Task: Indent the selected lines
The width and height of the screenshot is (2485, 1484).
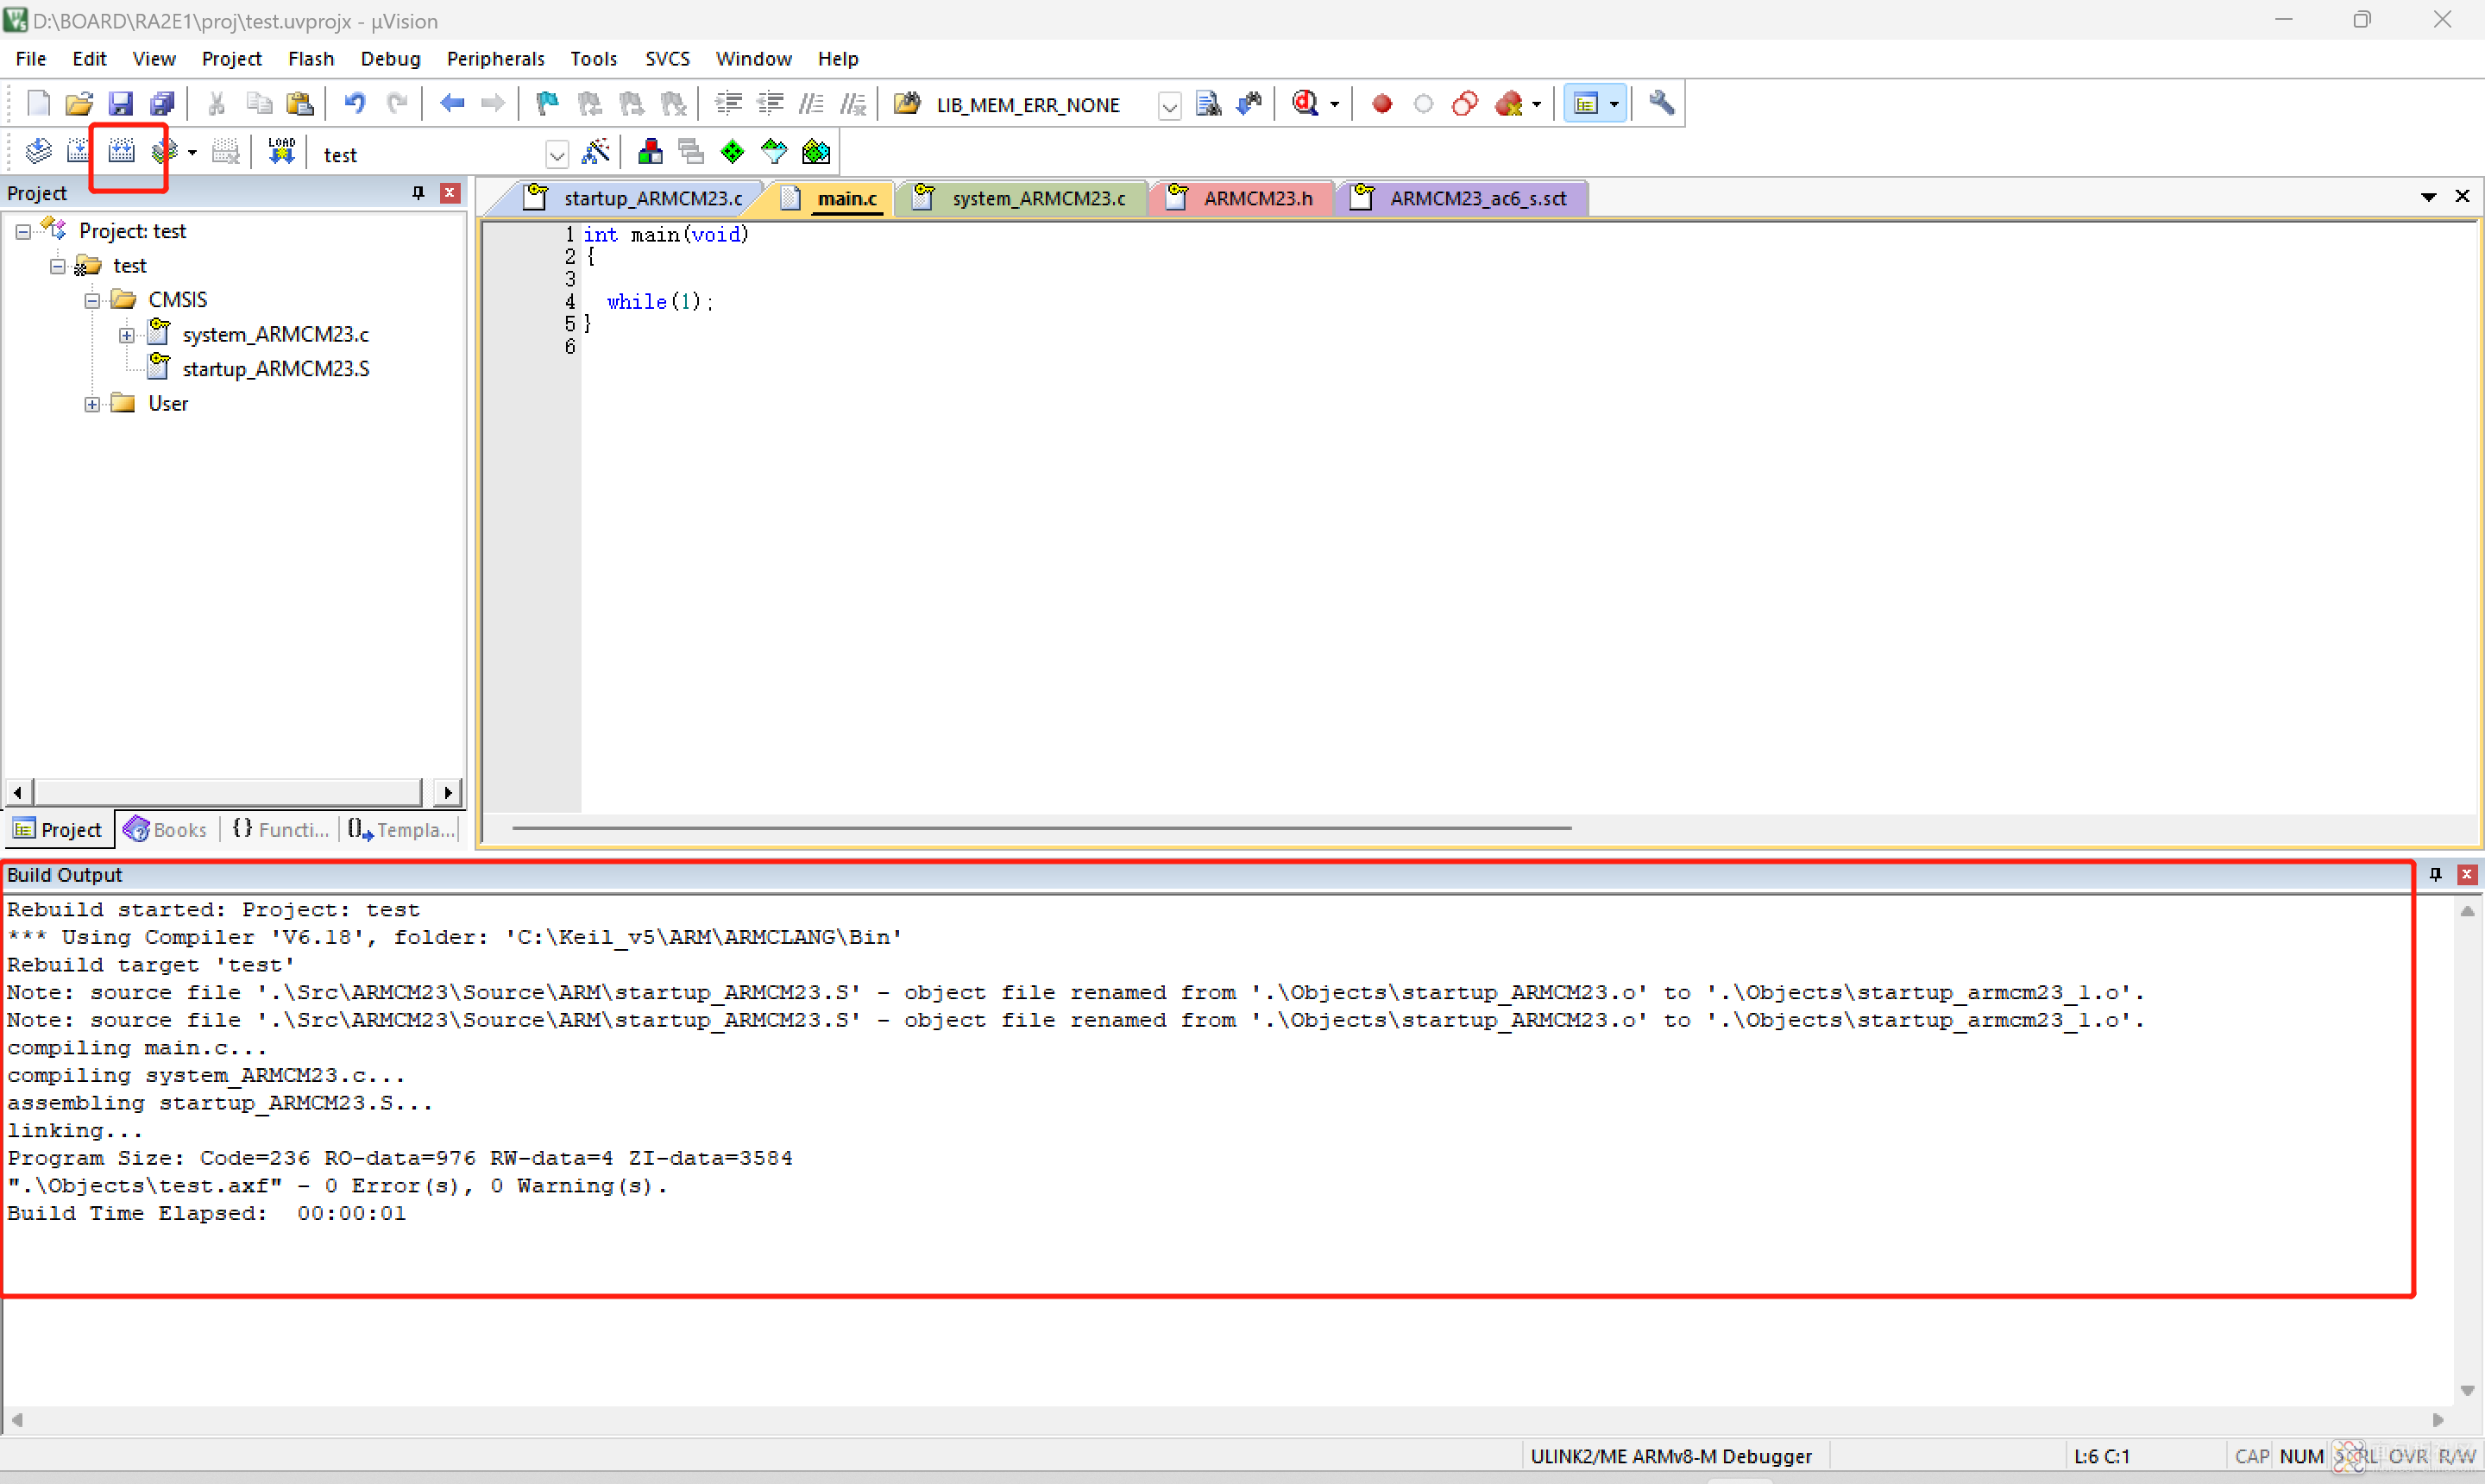Action: click(x=728, y=104)
